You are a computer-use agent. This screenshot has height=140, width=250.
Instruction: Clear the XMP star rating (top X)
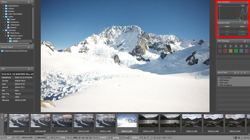(x=220, y=46)
